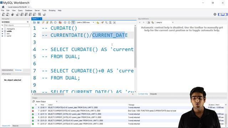Switch to the Administration tab
The width and height of the screenshot is (228, 128).
(x=7, y=70)
